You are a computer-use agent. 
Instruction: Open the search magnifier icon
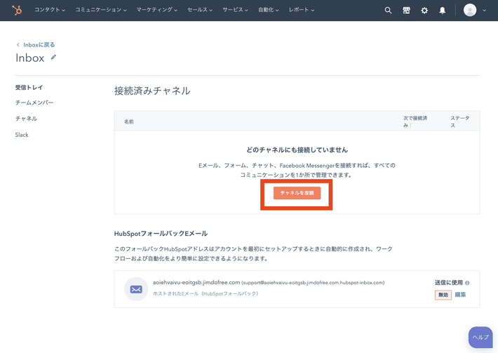[x=388, y=10]
